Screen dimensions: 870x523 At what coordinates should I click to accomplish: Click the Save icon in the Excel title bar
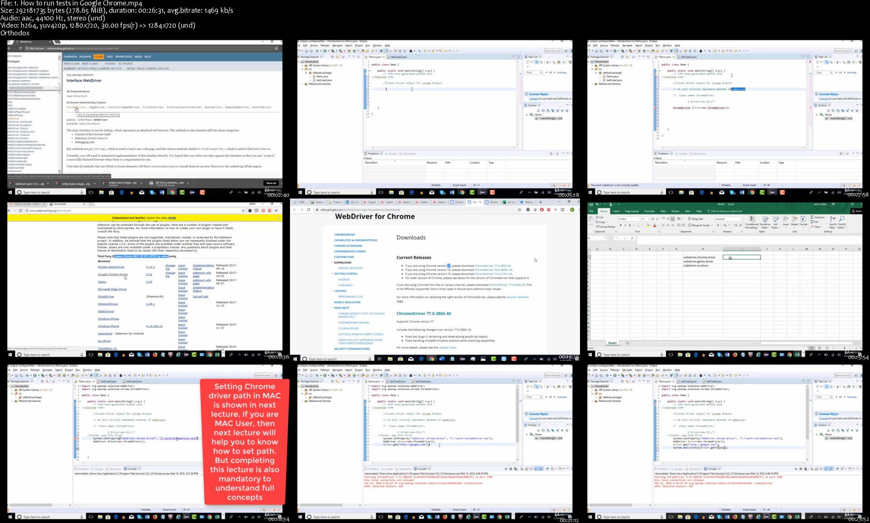591,205
